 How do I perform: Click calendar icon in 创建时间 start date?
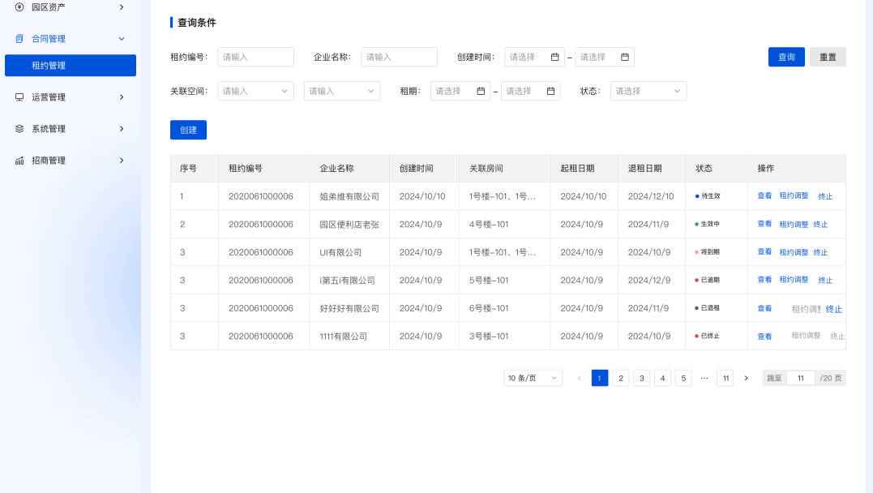(554, 57)
